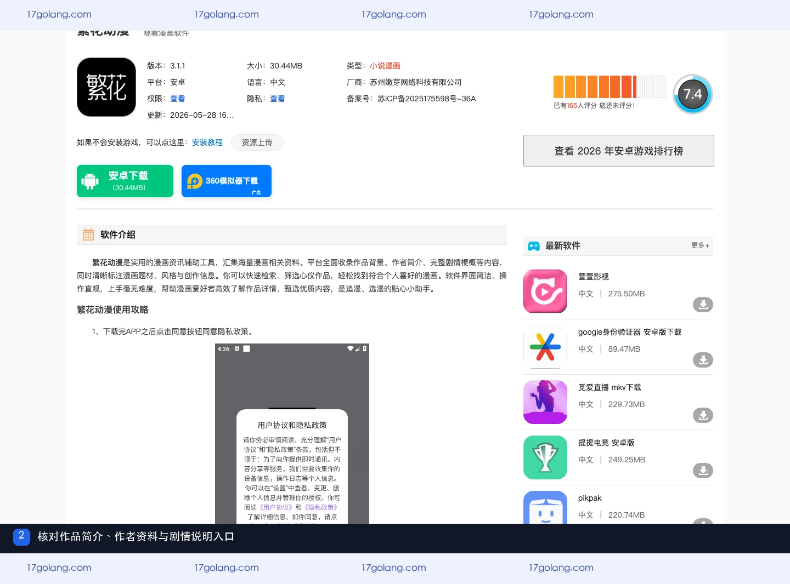Click the version text 3.1.1
This screenshot has height=584, width=790.
point(178,66)
